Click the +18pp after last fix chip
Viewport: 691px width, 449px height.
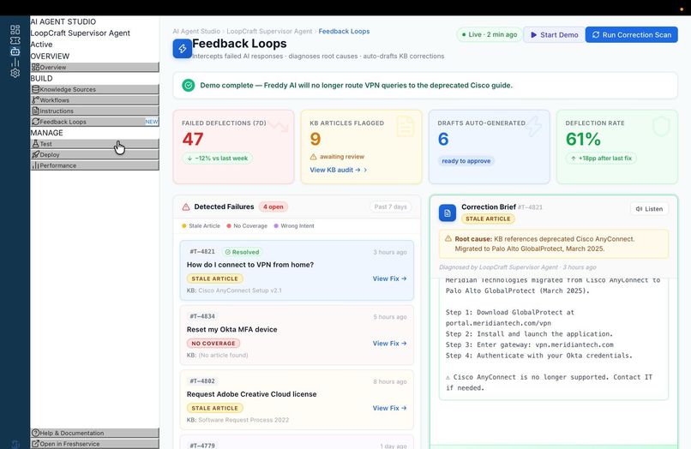[x=601, y=159]
